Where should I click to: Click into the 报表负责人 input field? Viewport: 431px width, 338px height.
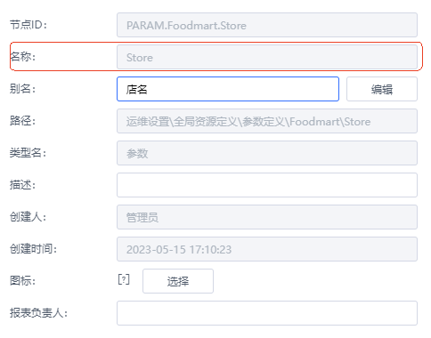[267, 313]
